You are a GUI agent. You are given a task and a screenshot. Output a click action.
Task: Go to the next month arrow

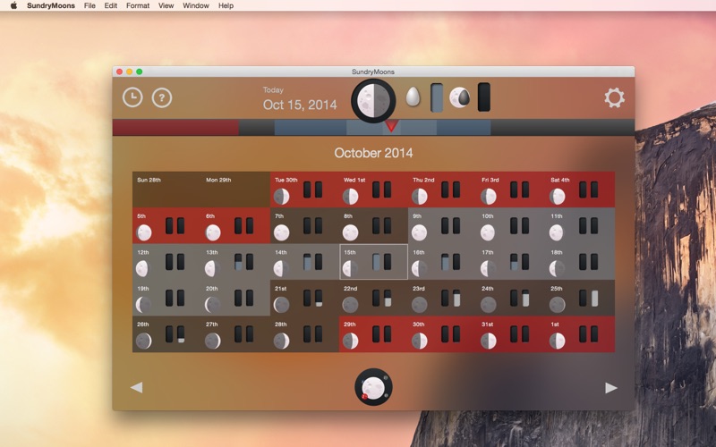[611, 388]
